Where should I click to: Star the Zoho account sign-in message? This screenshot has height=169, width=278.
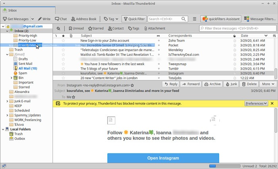point(63,40)
